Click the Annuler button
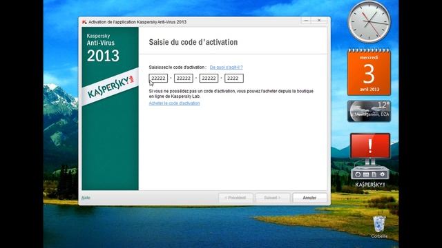This screenshot has width=442, height=248. (309, 198)
